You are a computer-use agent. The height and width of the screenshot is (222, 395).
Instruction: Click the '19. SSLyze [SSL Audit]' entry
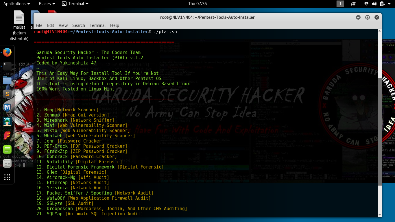click(x=65, y=203)
